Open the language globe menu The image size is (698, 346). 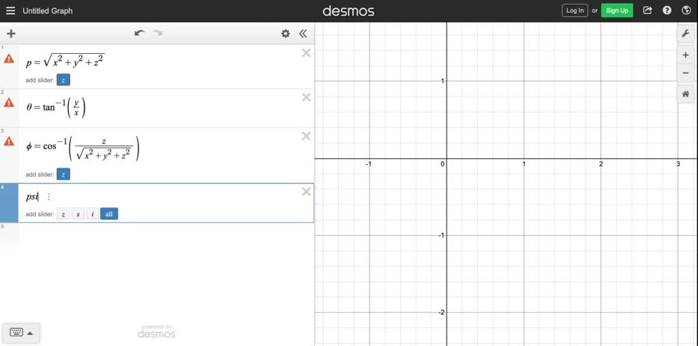pos(686,11)
